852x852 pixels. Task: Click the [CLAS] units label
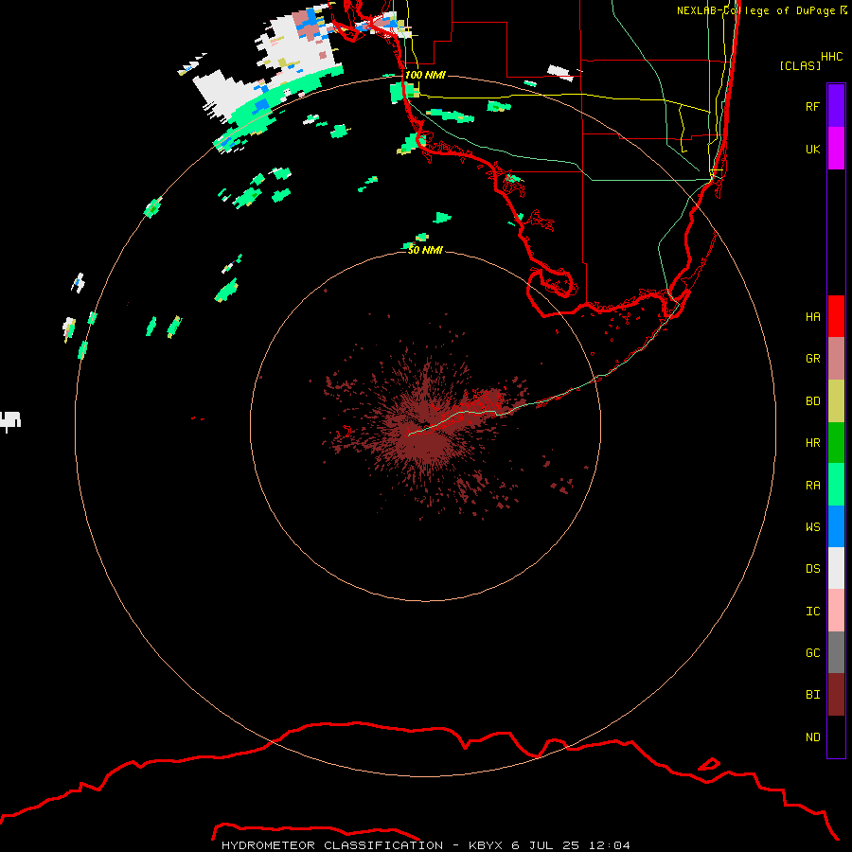click(x=800, y=65)
